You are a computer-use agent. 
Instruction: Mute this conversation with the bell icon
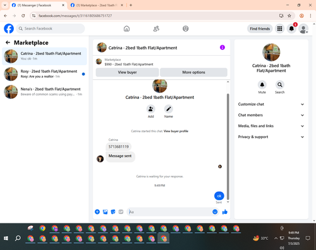(262, 85)
